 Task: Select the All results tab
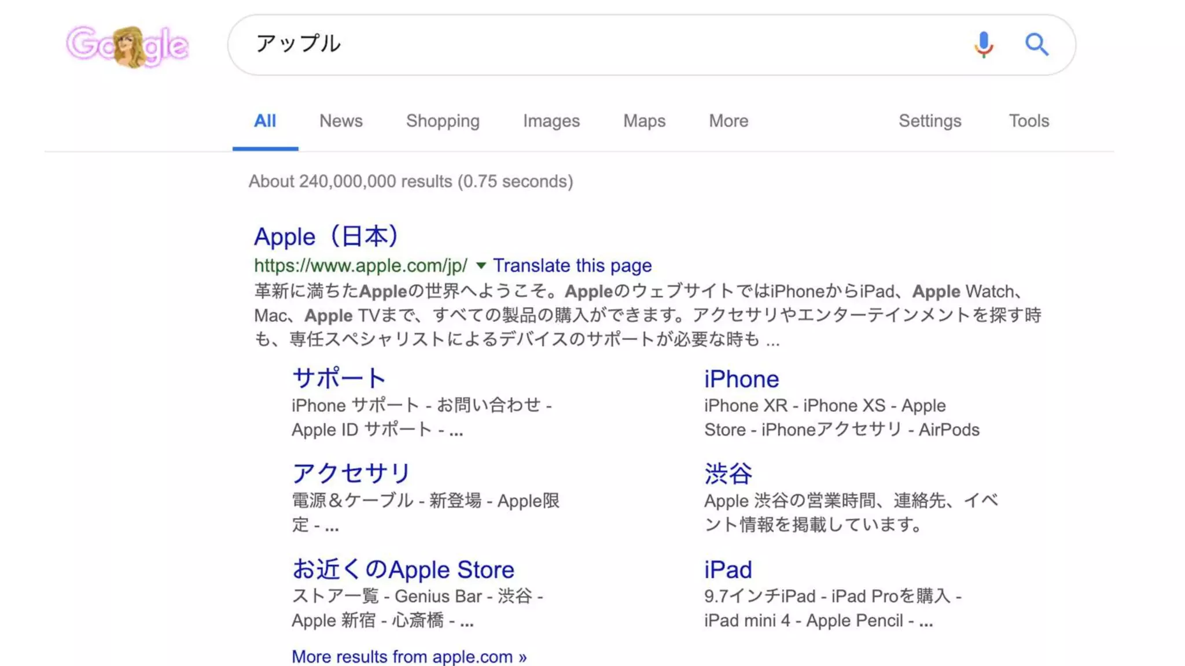pos(265,121)
